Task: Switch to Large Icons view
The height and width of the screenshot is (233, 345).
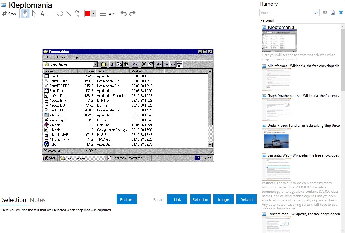Action: (x=159, y=64)
